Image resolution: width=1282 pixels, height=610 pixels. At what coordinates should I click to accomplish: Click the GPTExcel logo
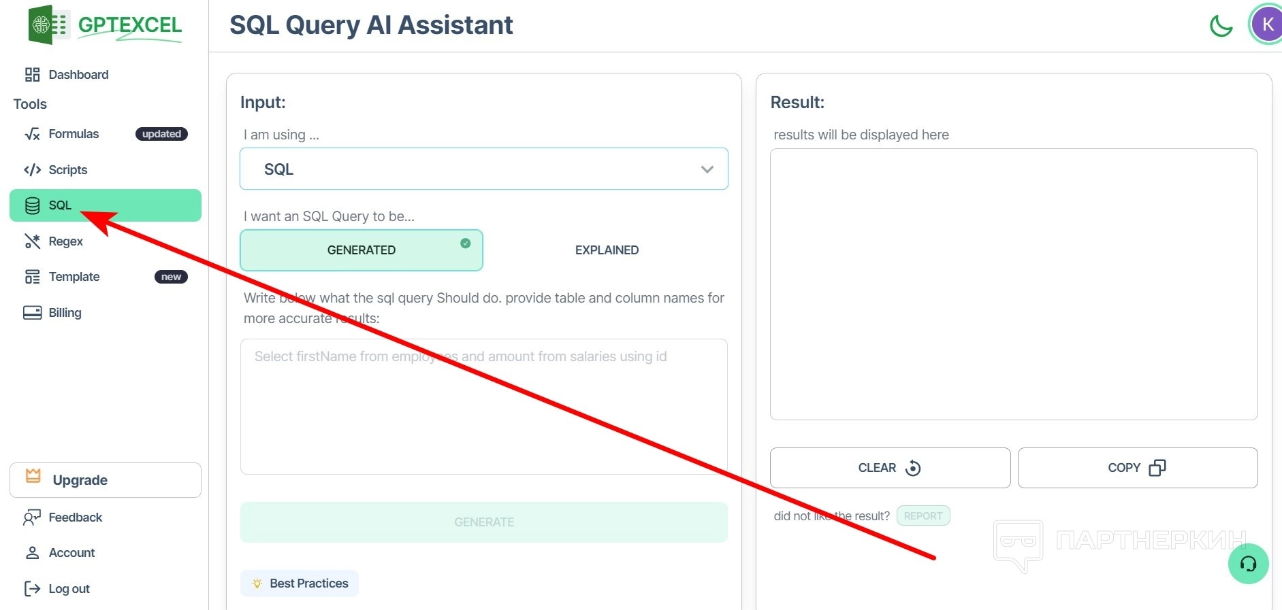pos(106,25)
